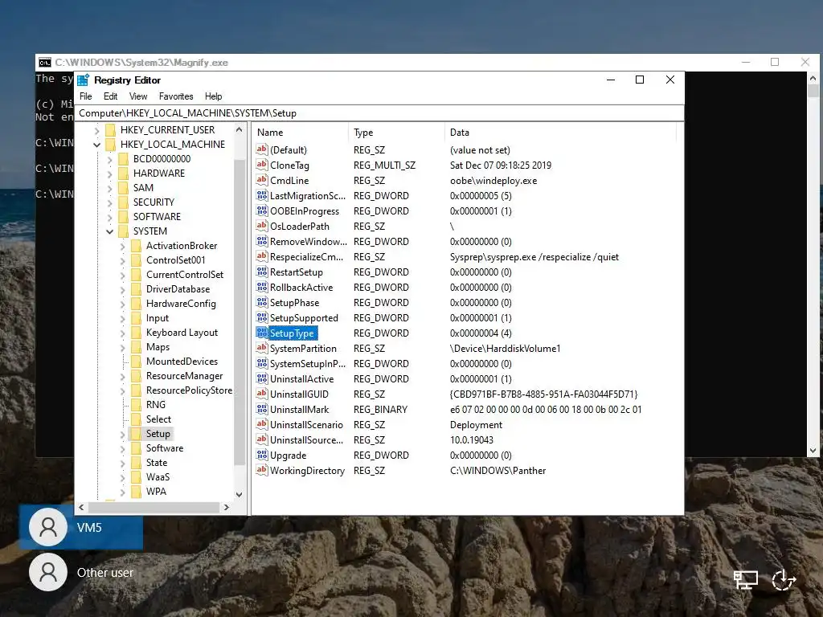Expand the ActivationBroker key
Image resolution: width=823 pixels, height=617 pixels.
click(x=122, y=246)
